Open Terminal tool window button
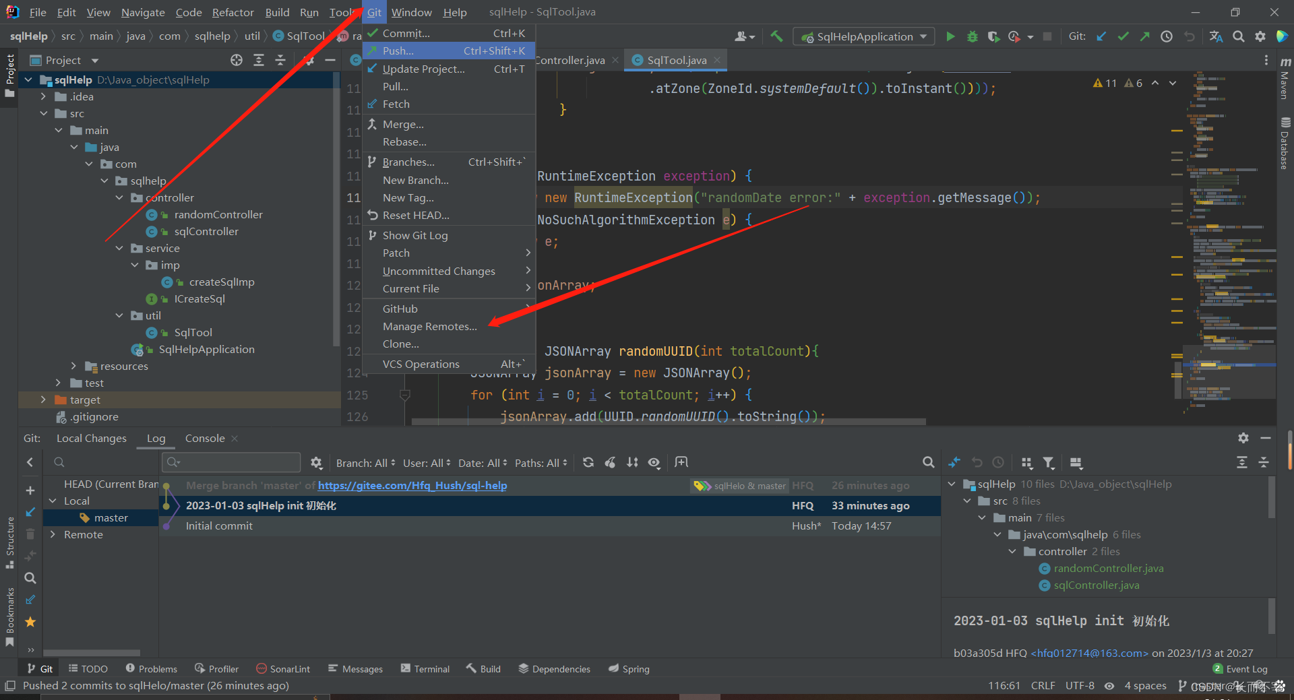Screen dimensions: 1294x700 (x=425, y=668)
